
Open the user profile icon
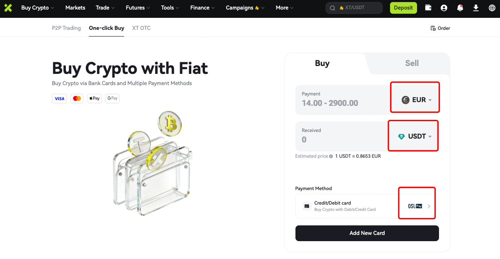444,7
